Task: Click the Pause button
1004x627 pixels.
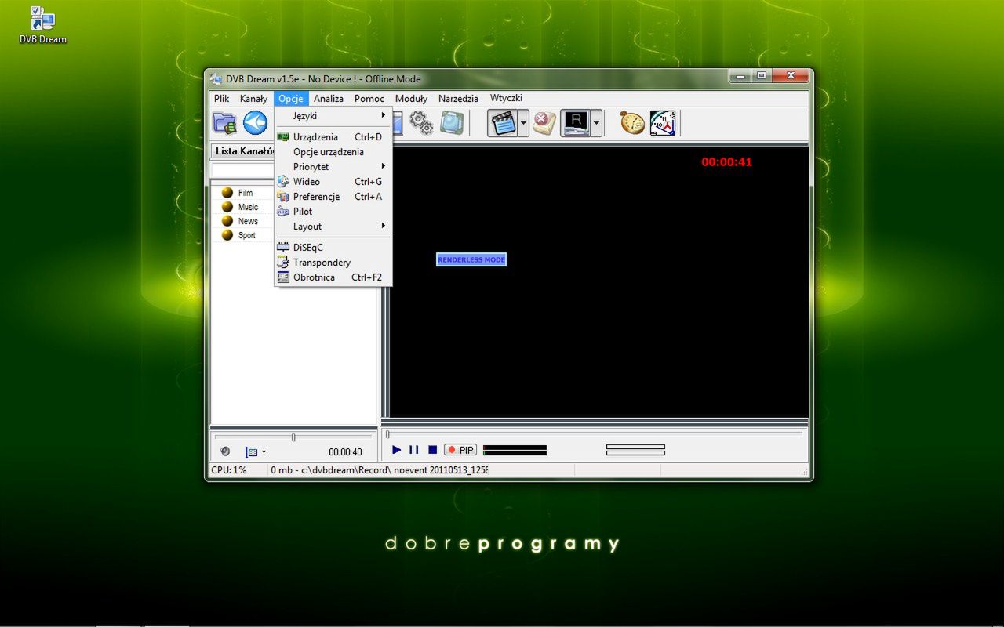Action: (414, 450)
